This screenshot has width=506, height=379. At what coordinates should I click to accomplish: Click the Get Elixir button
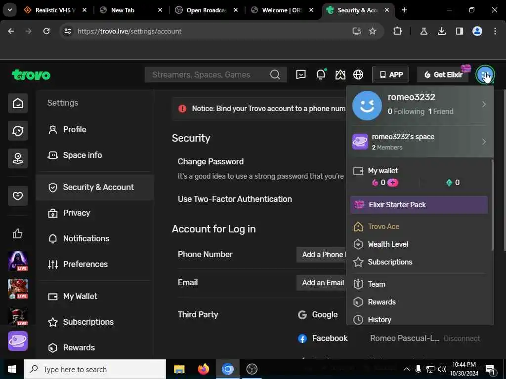[443, 75]
